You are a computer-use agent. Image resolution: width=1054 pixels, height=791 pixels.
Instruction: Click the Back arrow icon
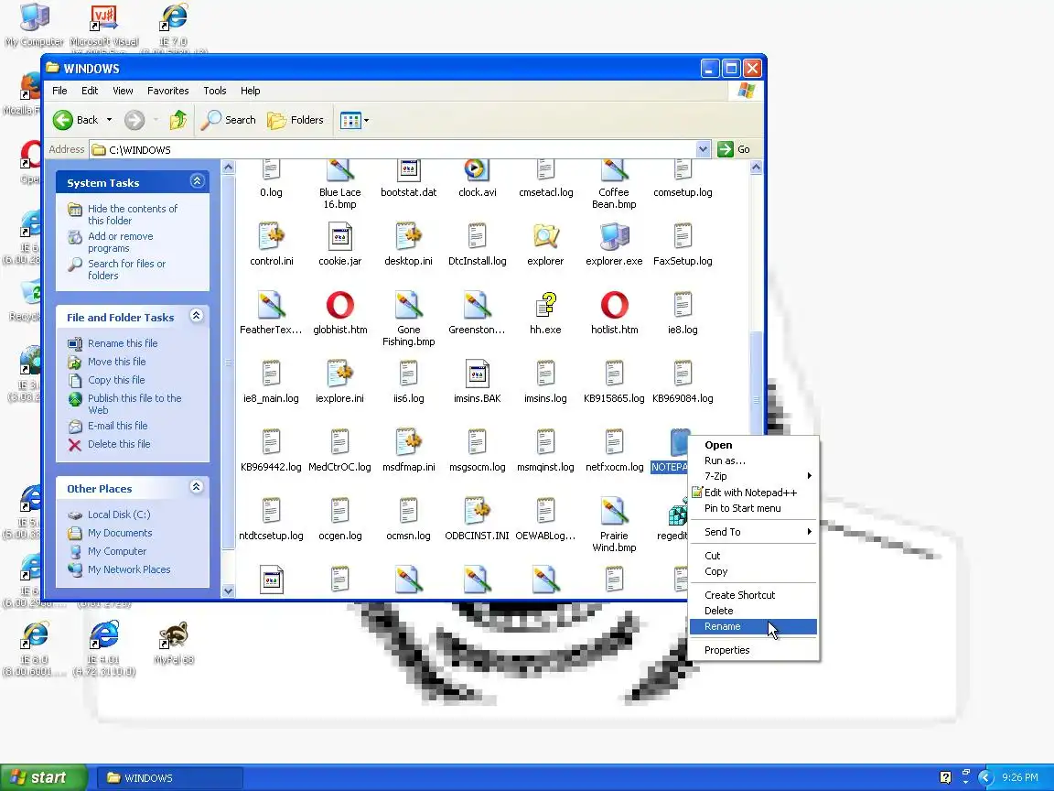(x=63, y=121)
